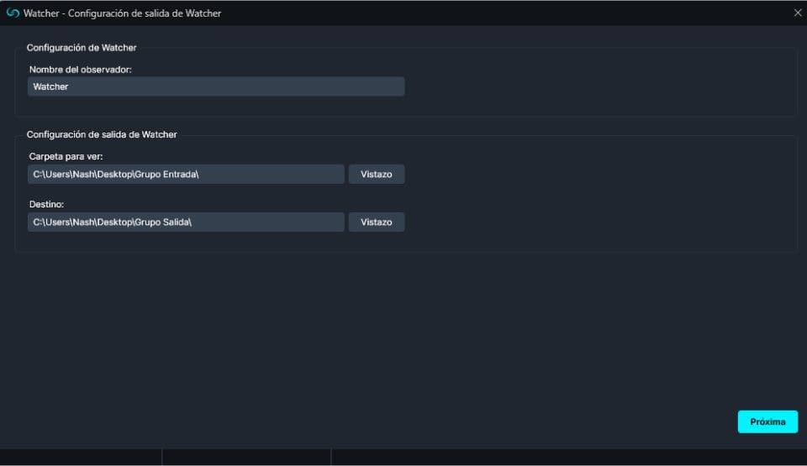Image resolution: width=807 pixels, height=466 pixels.
Task: Continue with the Próxima button
Action: [767, 421]
